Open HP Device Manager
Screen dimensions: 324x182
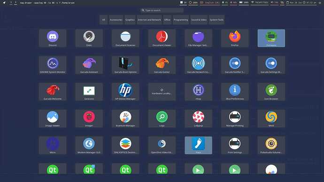[x=125, y=92]
